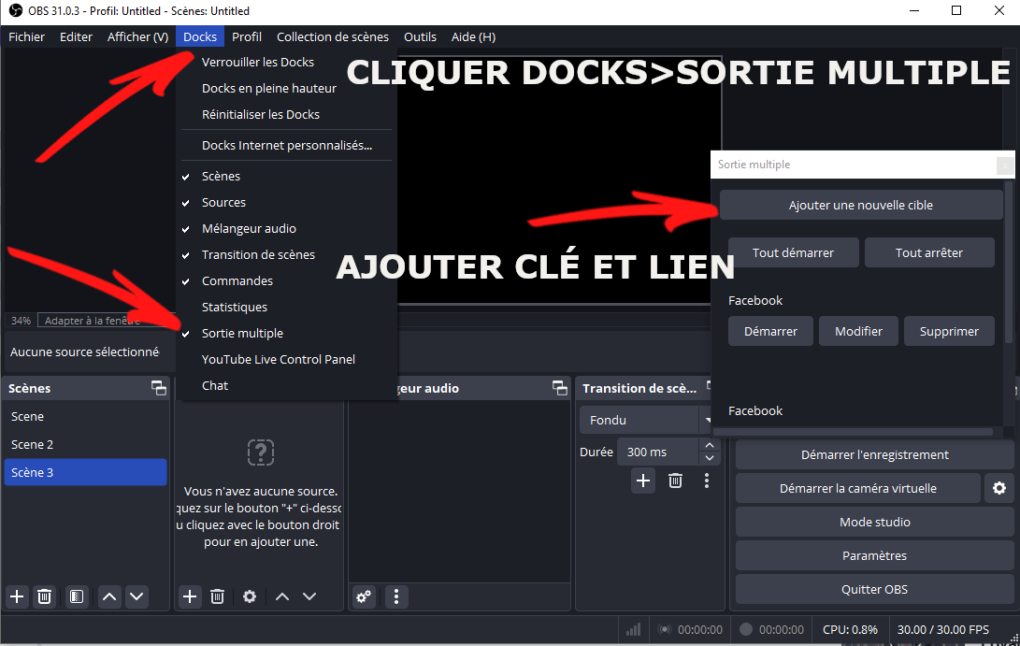This screenshot has width=1020, height=646.
Task: Open audio mixer three-dot menu
Action: (396, 596)
